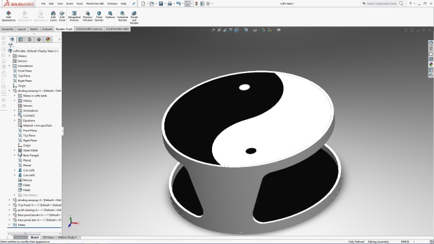
Task: Open the View menu
Action: point(60,3)
